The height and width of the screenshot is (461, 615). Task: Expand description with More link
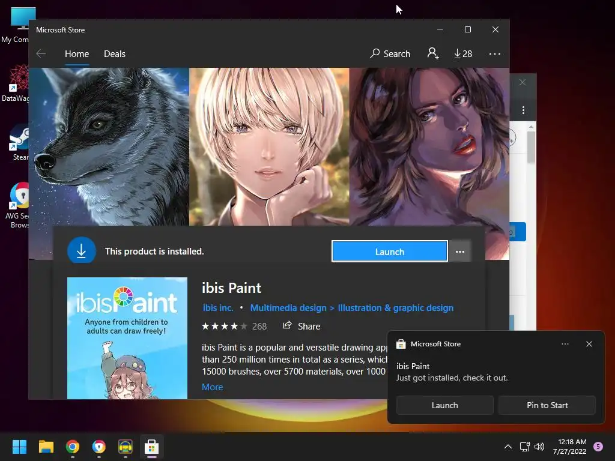point(212,387)
